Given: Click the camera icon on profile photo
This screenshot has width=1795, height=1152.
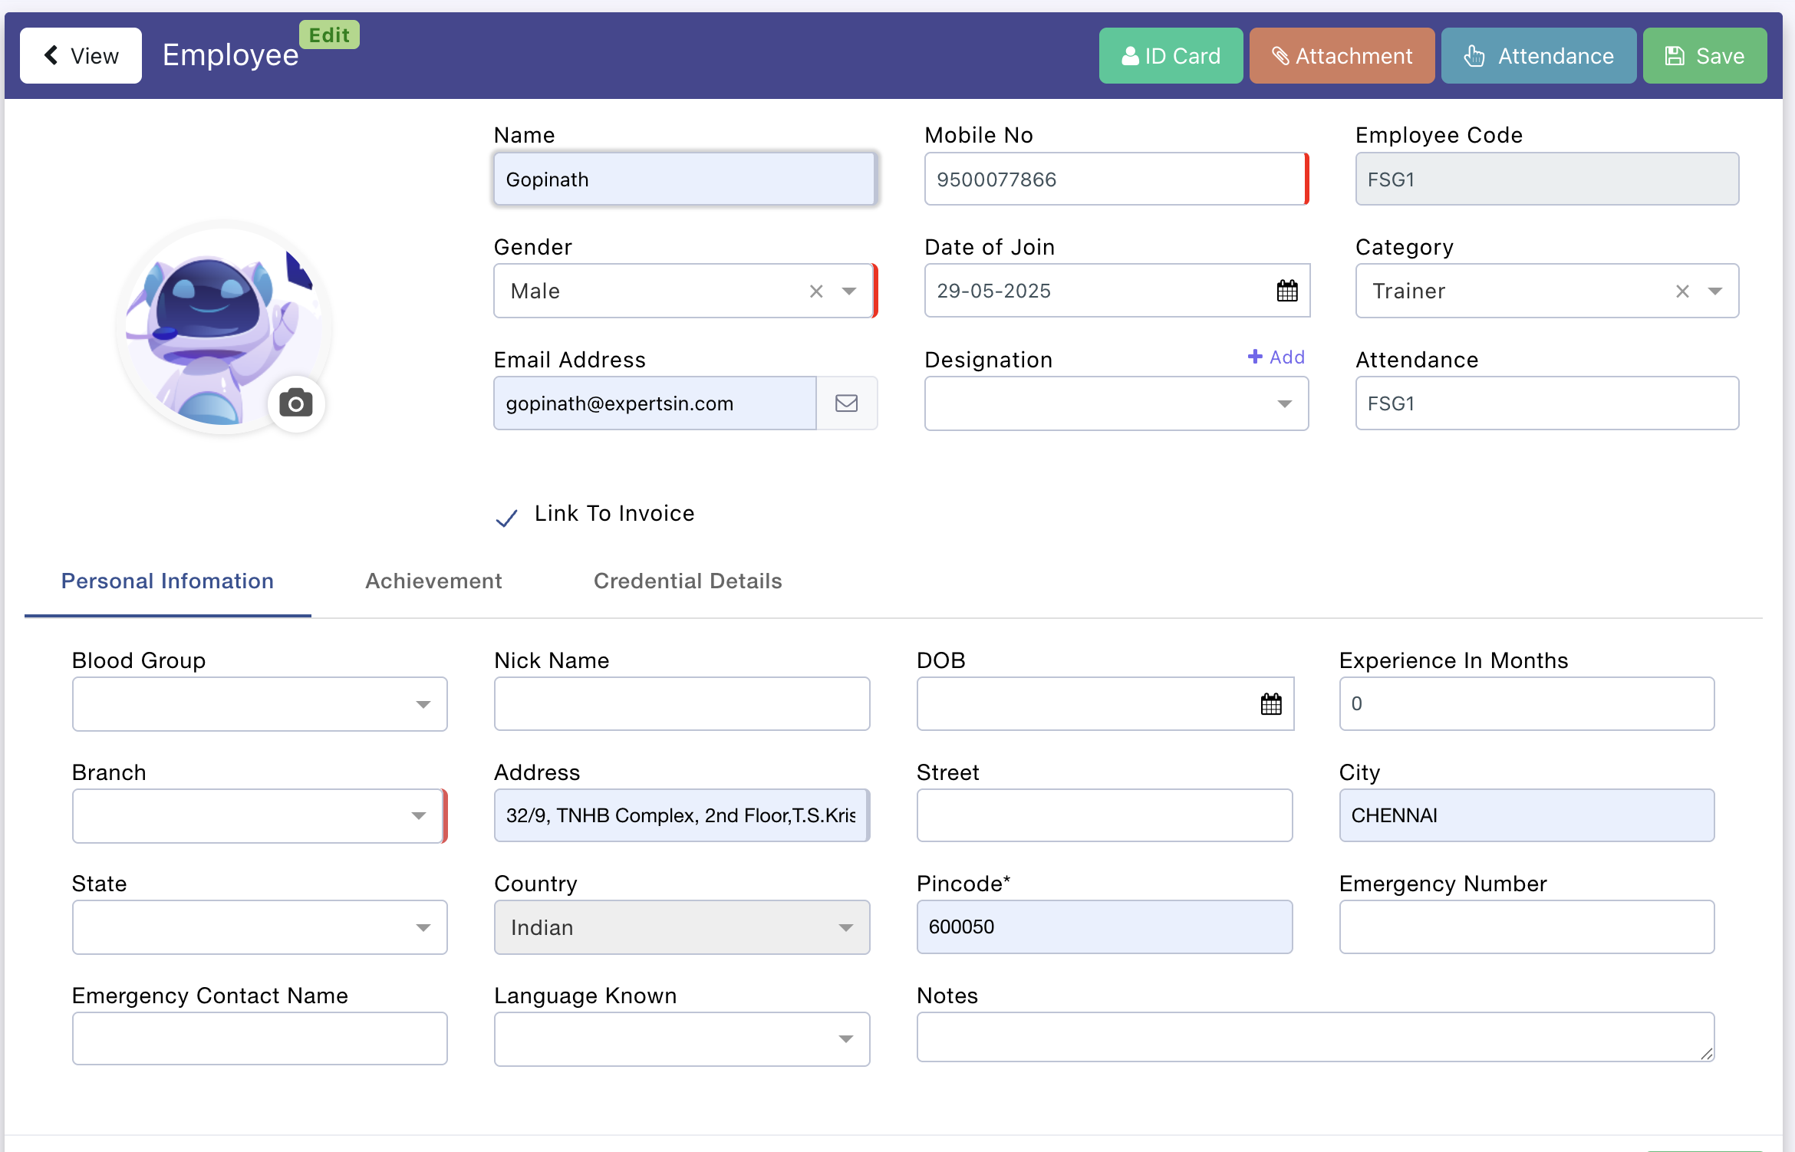Looking at the screenshot, I should pos(296,403).
